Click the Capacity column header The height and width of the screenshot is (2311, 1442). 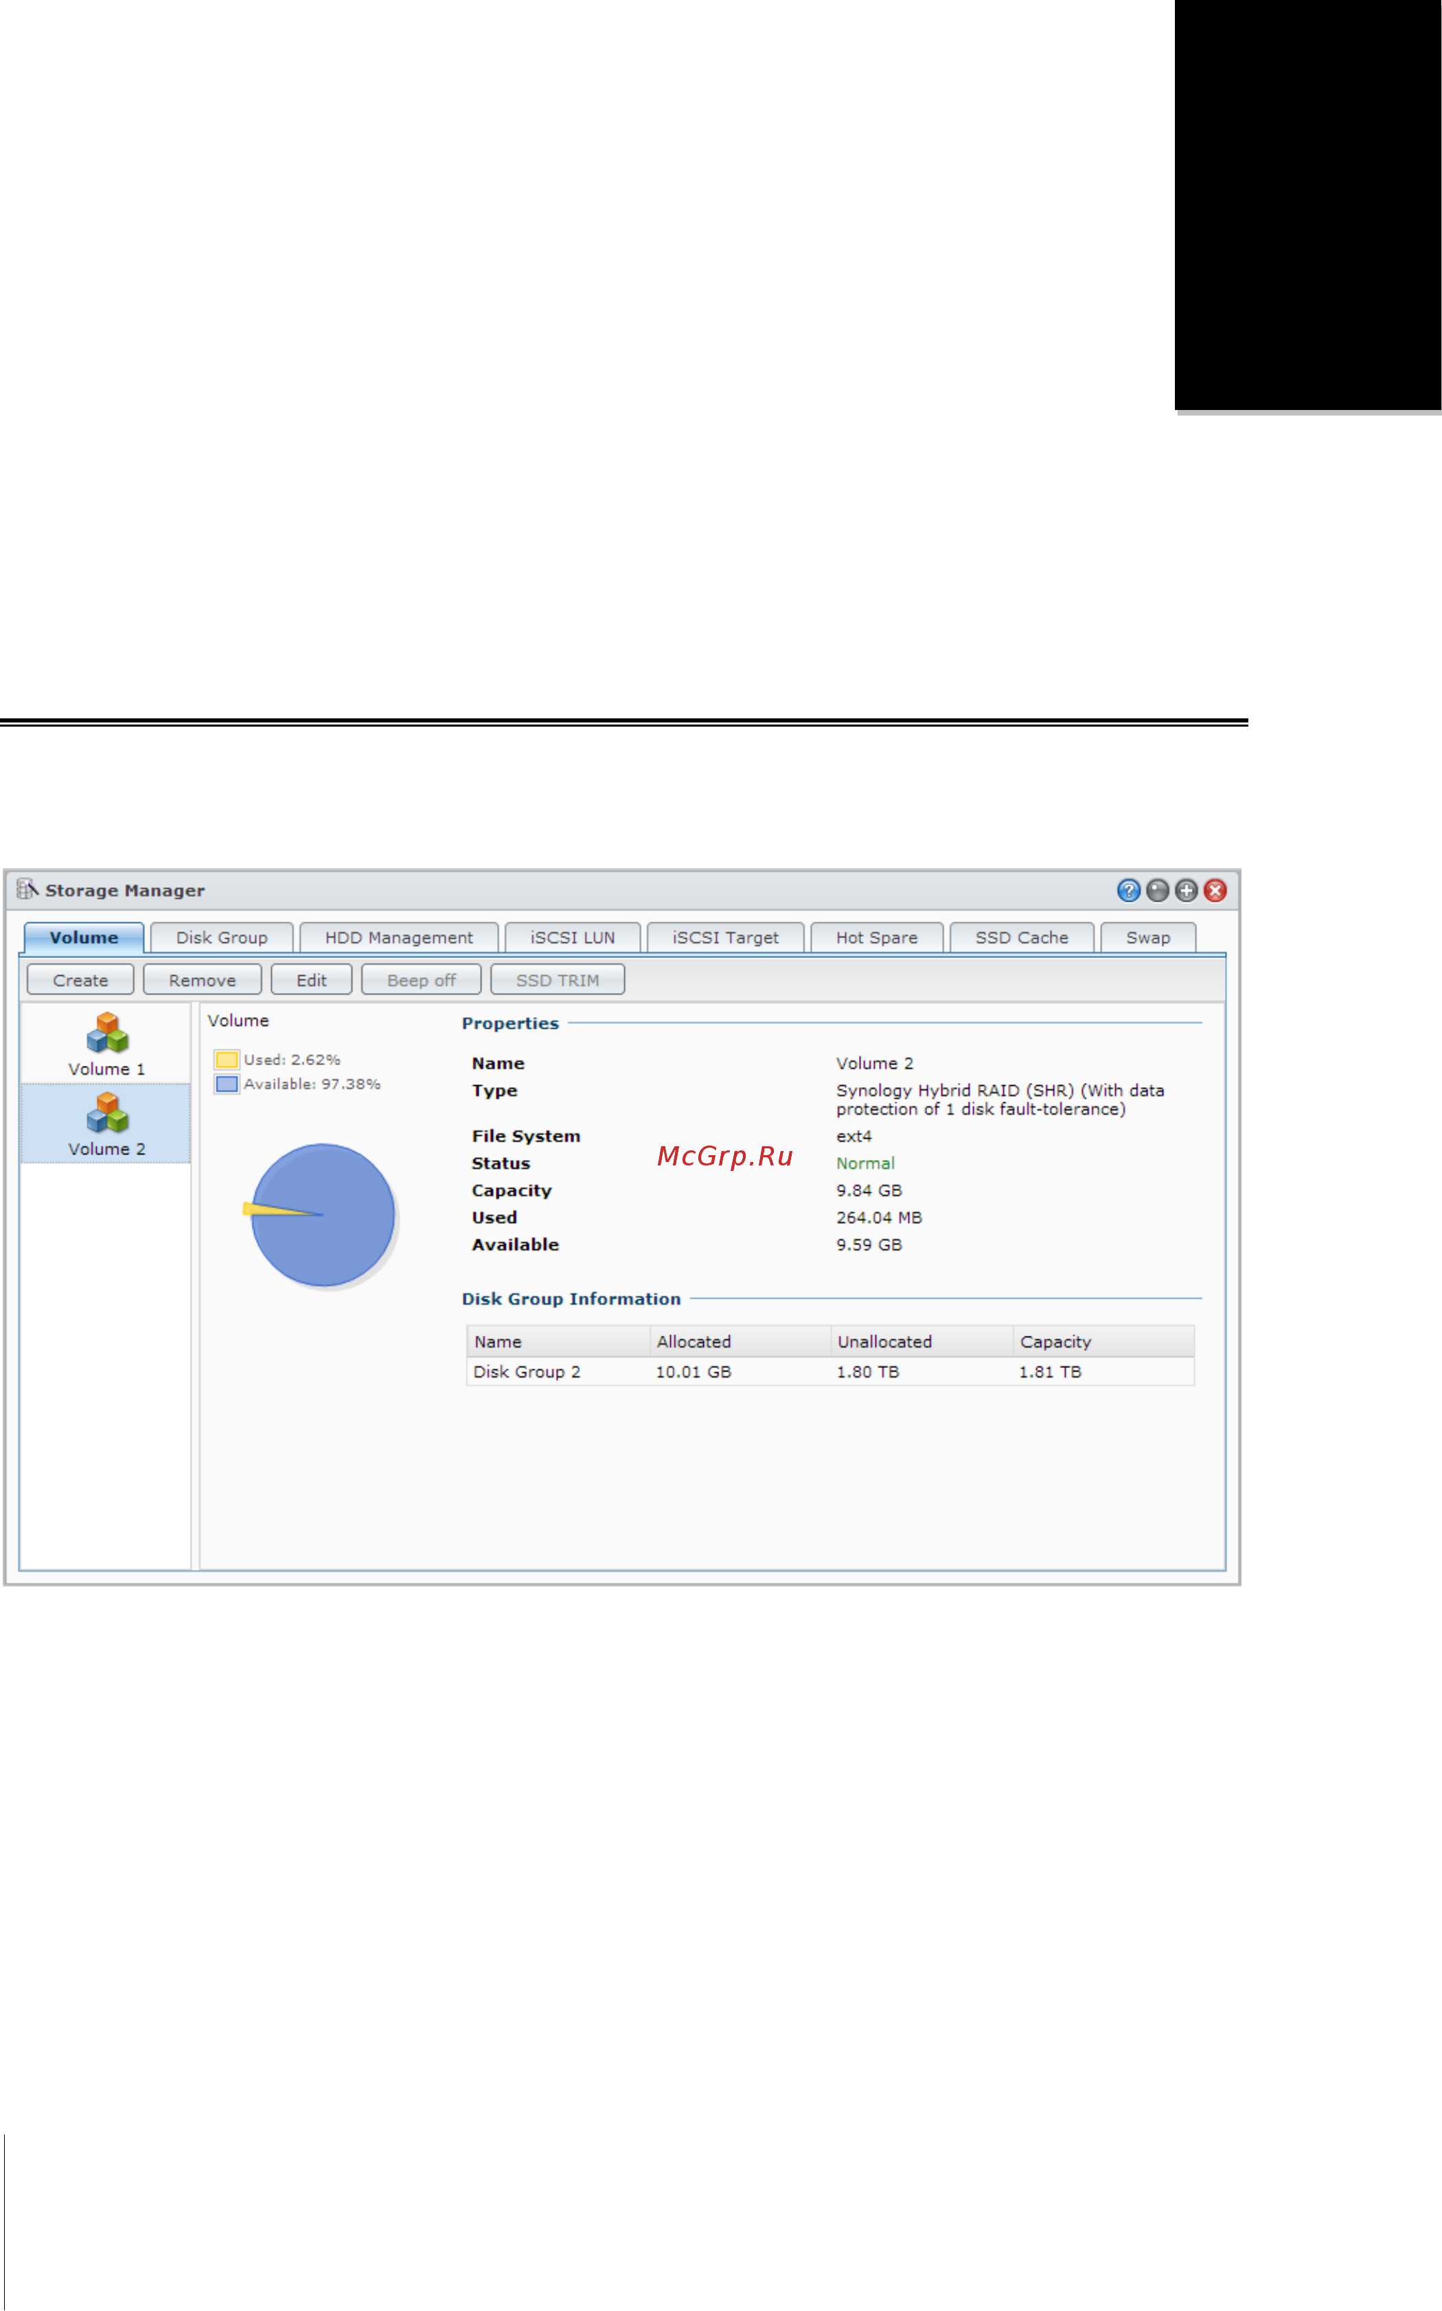tap(1103, 1341)
